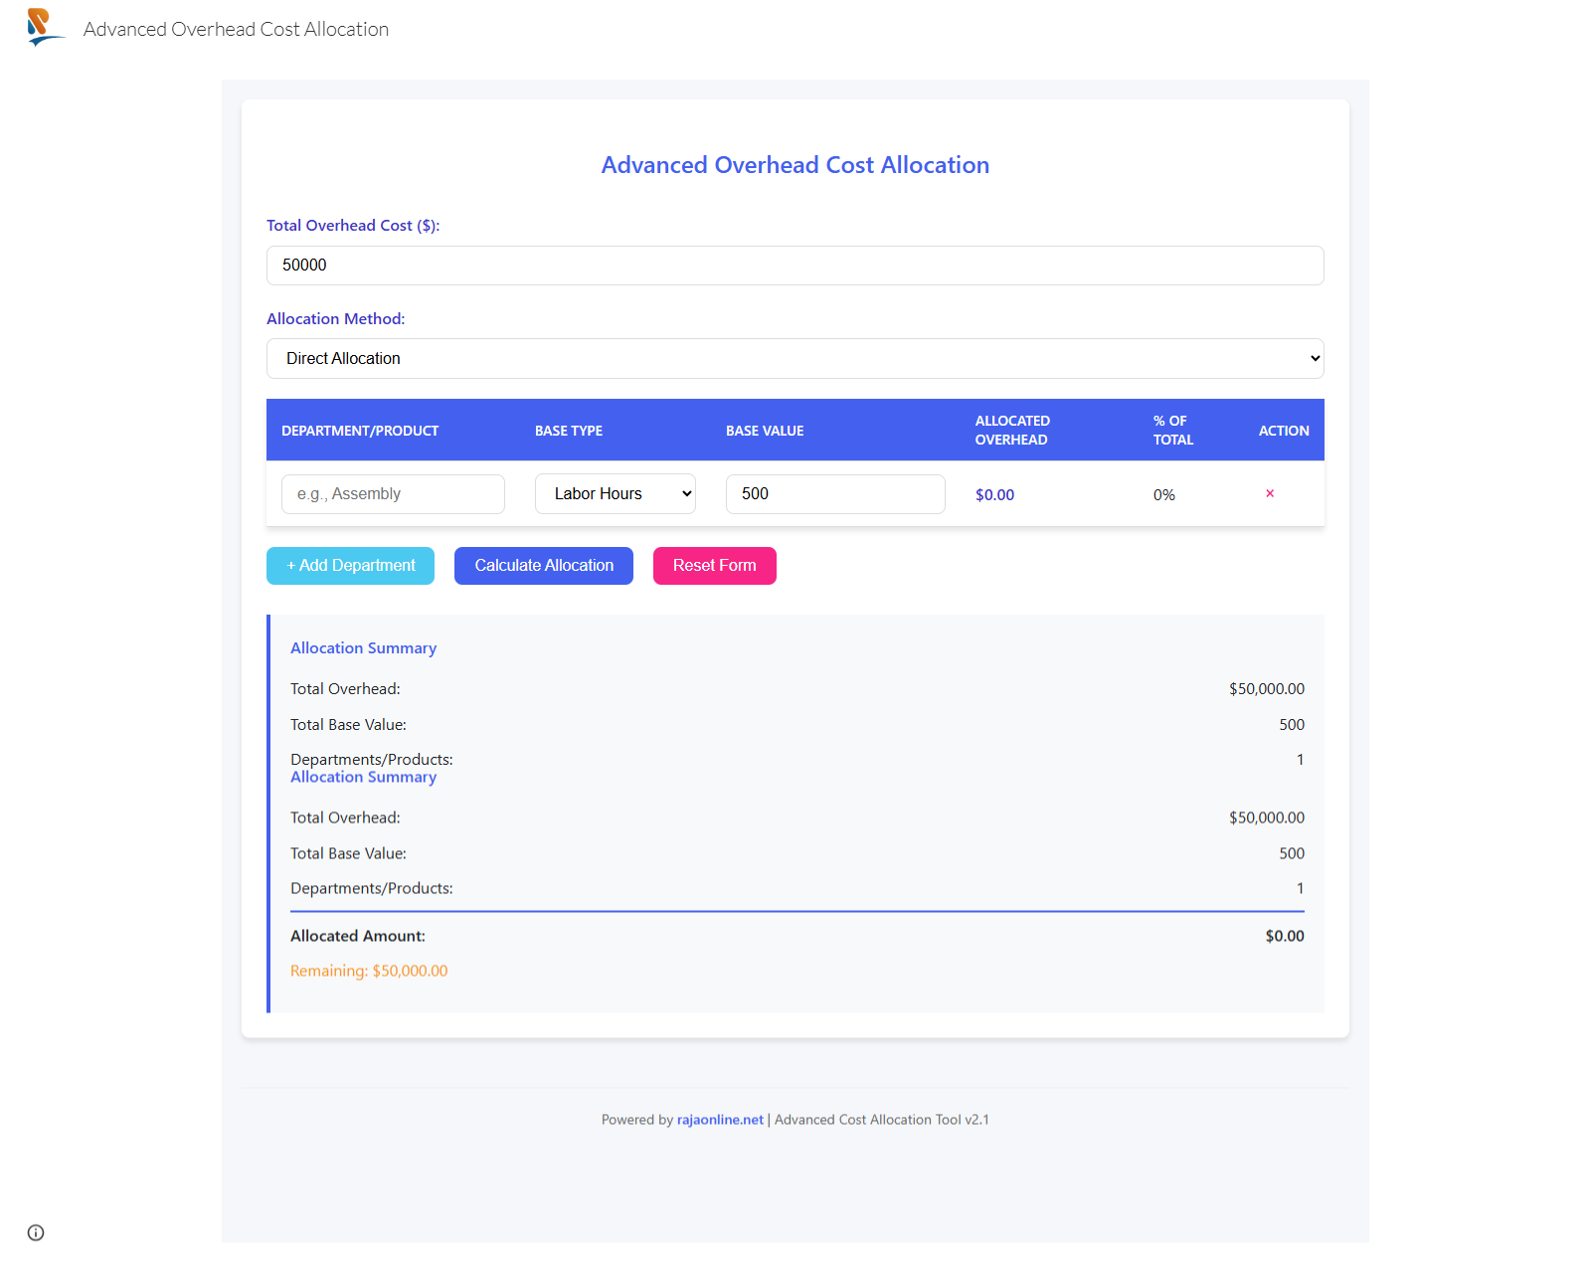
Task: Open the Labor Hours base type dropdown
Action: 616,494
